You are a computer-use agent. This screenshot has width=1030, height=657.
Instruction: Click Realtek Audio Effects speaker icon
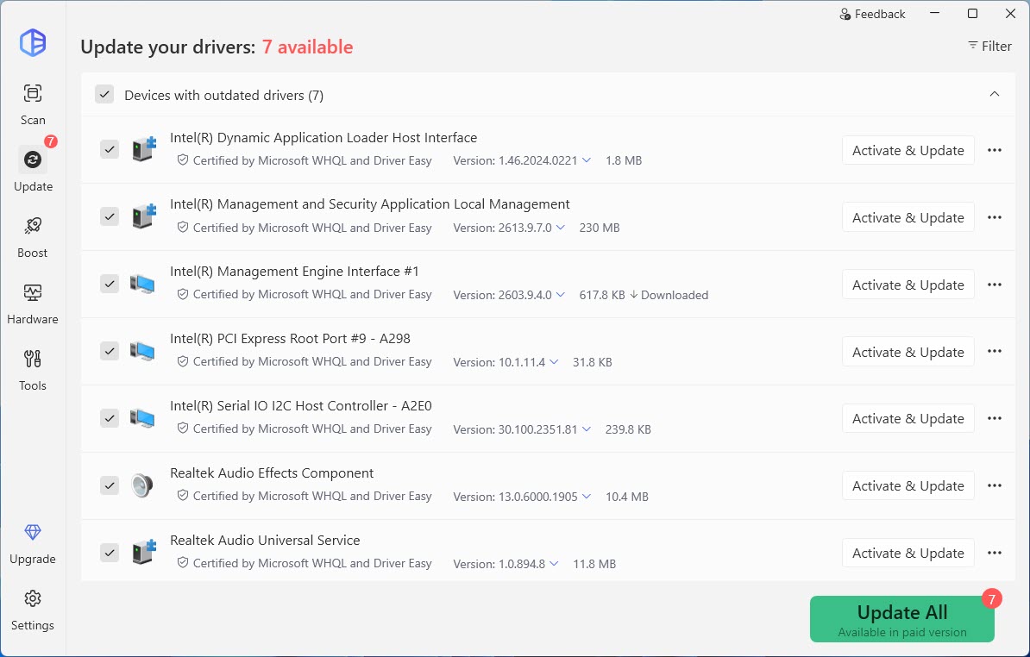(x=141, y=485)
